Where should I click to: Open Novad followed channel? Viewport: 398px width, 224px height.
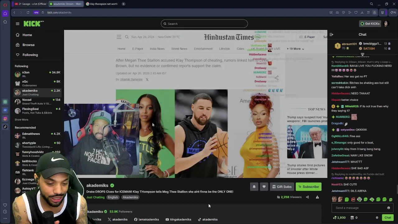coord(38,101)
